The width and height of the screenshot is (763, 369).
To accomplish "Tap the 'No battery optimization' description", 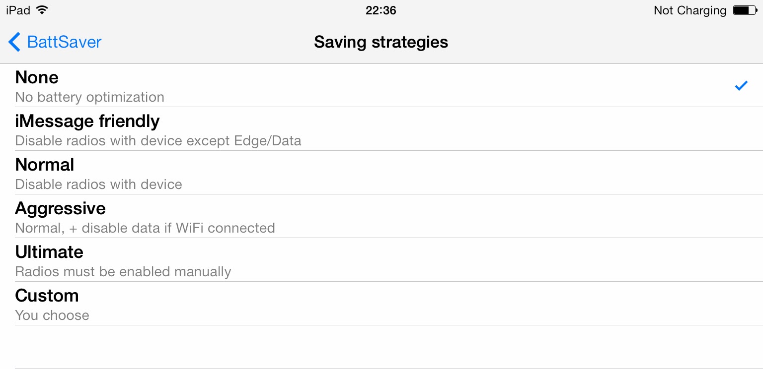I will point(89,97).
